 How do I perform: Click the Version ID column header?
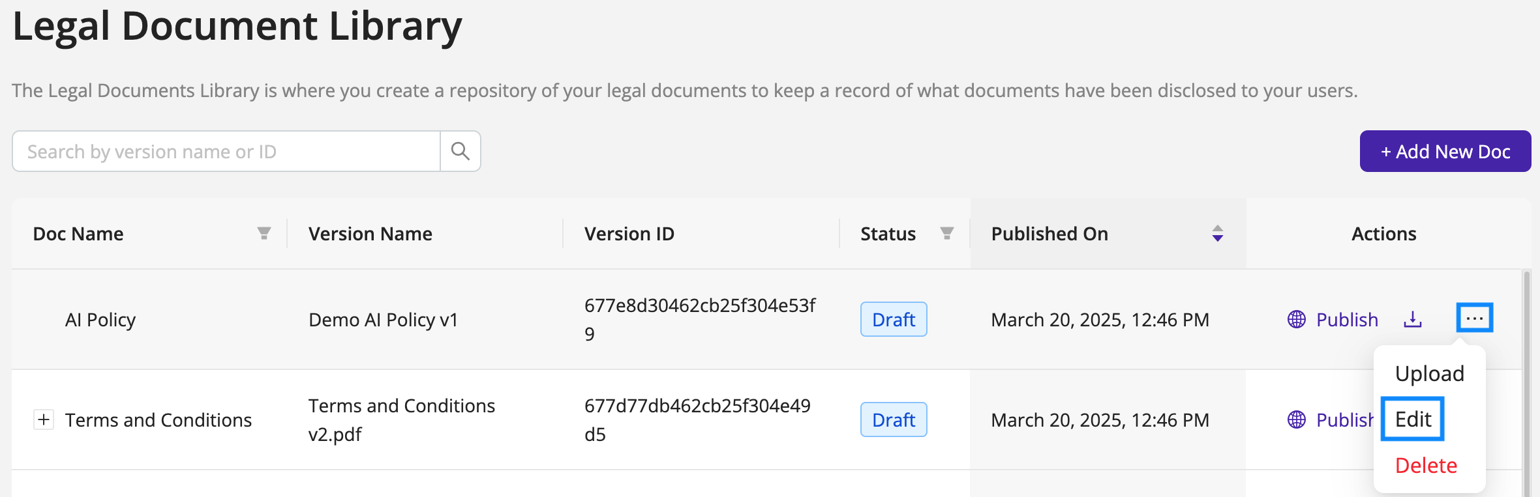point(629,233)
